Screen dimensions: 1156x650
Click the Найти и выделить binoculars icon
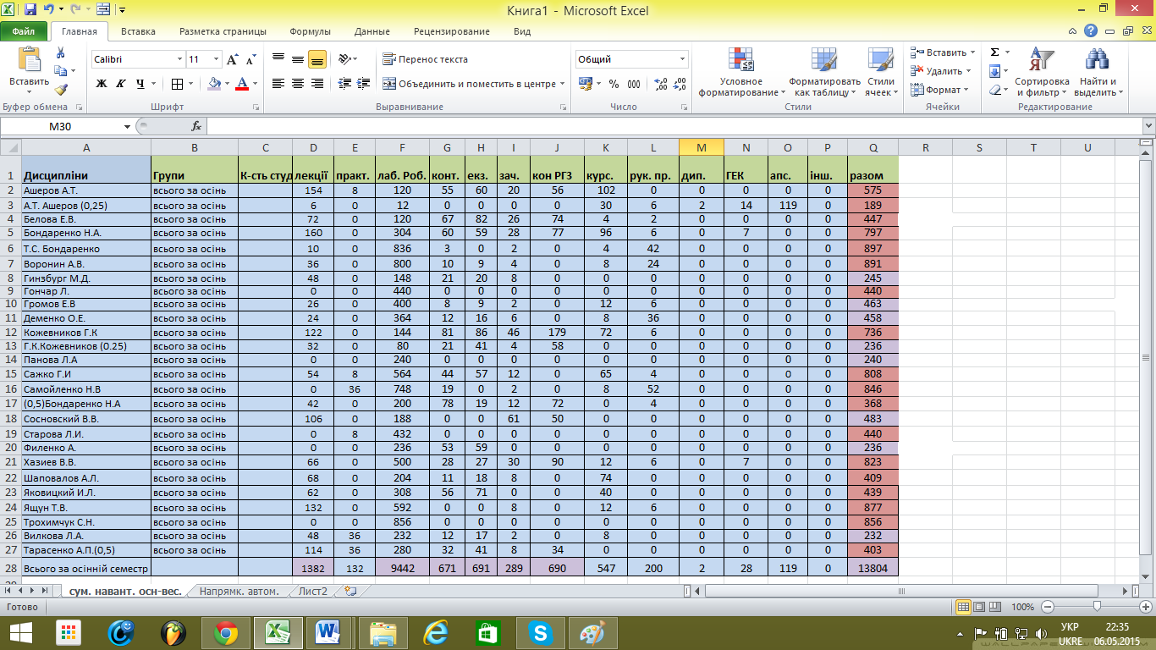pyautogui.click(x=1098, y=73)
